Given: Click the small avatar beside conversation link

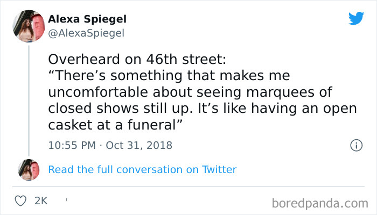Looking at the screenshot, I should point(29,169).
